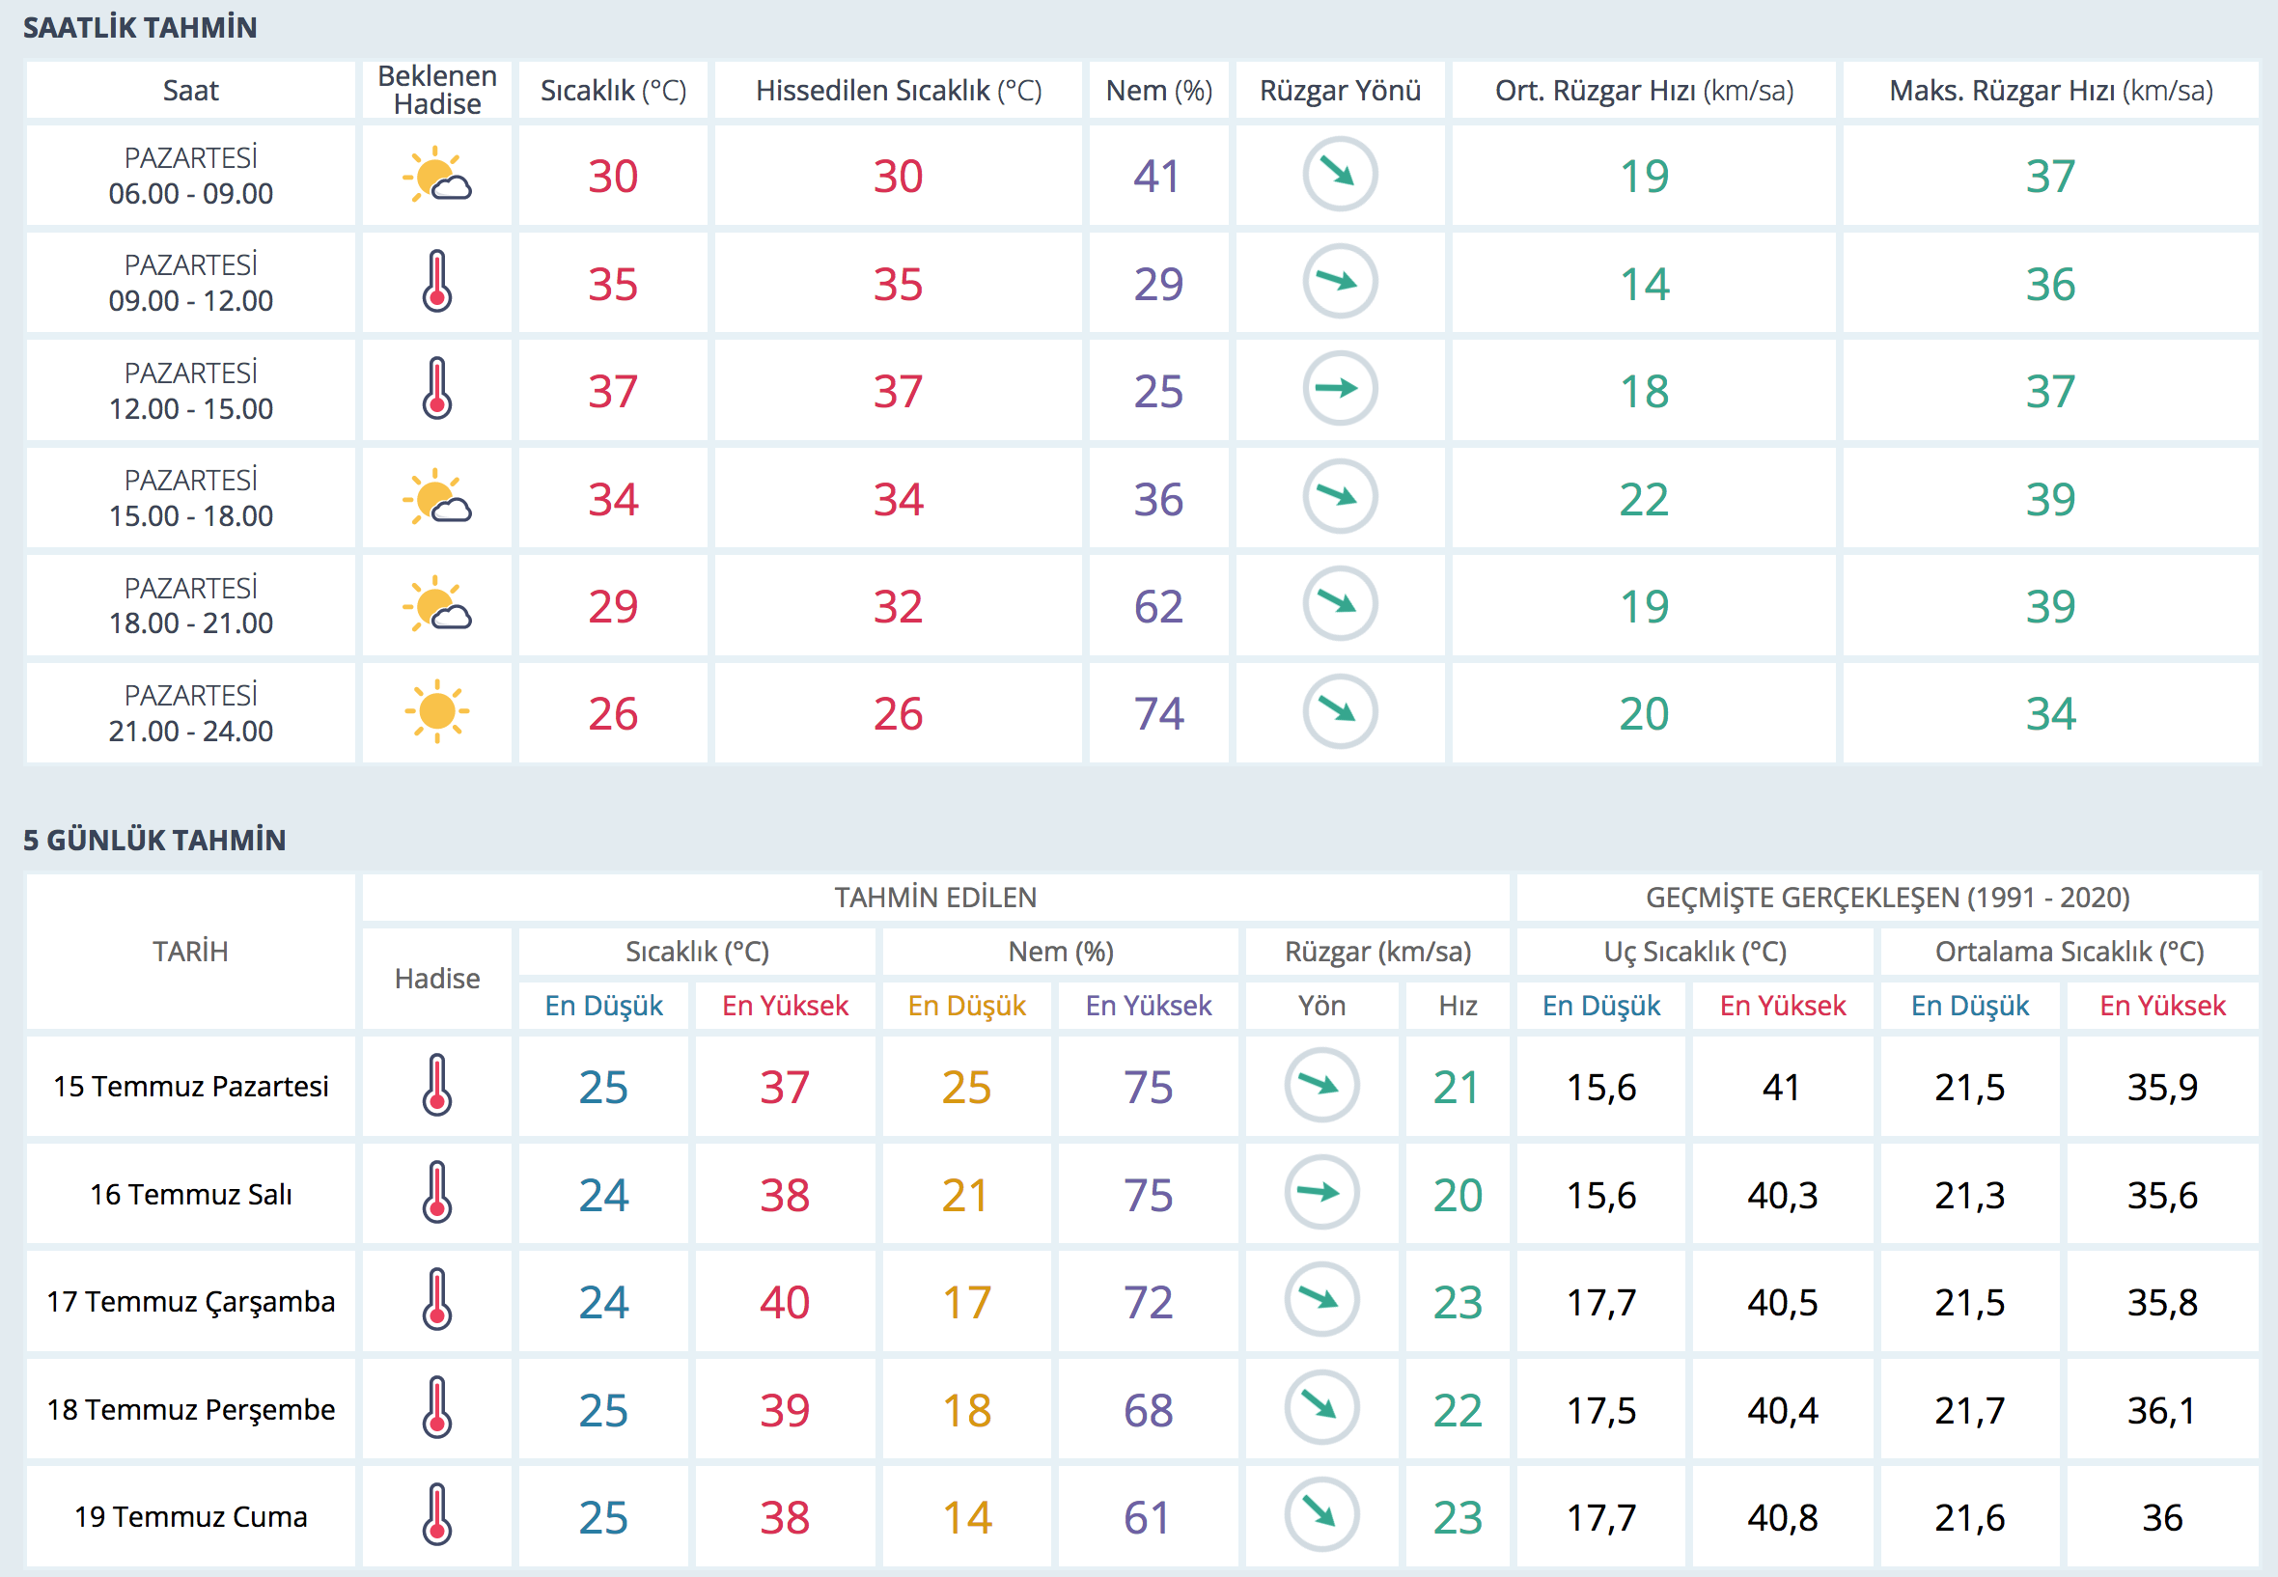
Task: Click highest temperature 40 for 17 Temmuz
Action: tap(785, 1302)
